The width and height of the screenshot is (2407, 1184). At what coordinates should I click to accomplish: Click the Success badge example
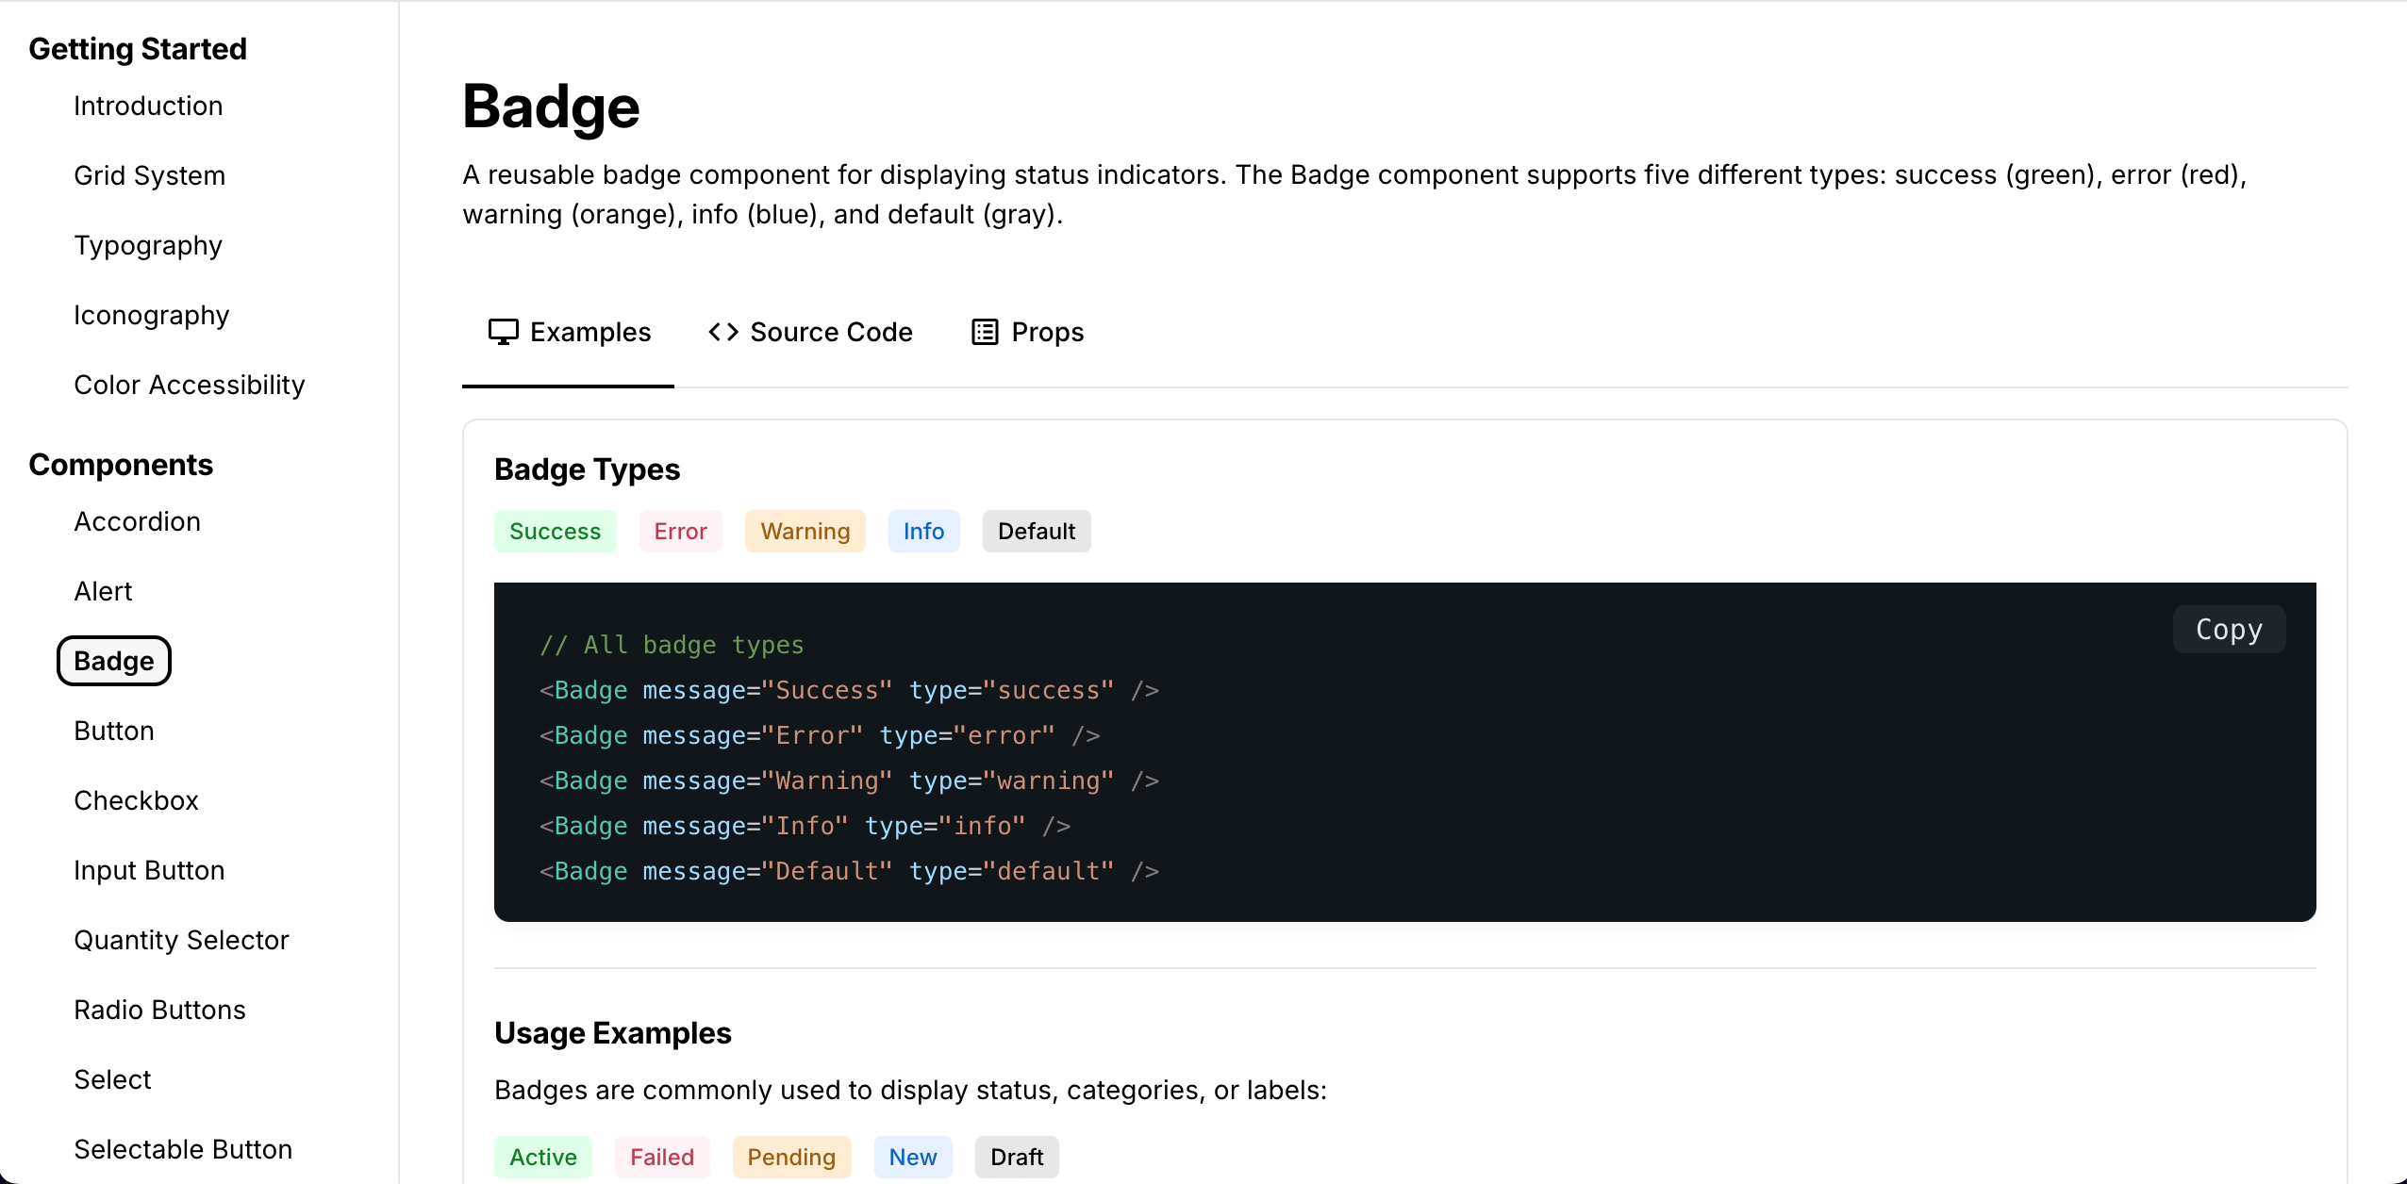(x=556, y=531)
